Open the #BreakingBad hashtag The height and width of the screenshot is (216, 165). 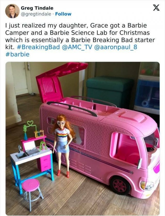pyautogui.click(x=38, y=47)
